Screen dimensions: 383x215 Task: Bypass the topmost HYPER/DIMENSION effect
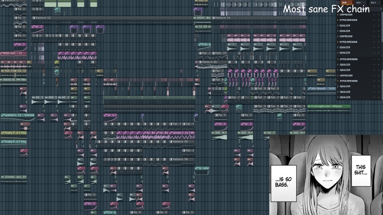pos(374,20)
